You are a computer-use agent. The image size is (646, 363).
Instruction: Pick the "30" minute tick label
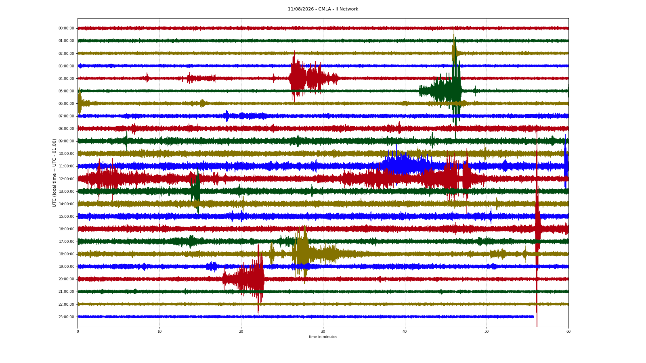pos(323,332)
